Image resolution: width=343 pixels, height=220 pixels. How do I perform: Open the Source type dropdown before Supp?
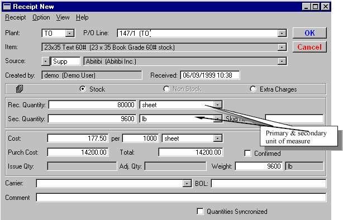pyautogui.click(x=45, y=61)
